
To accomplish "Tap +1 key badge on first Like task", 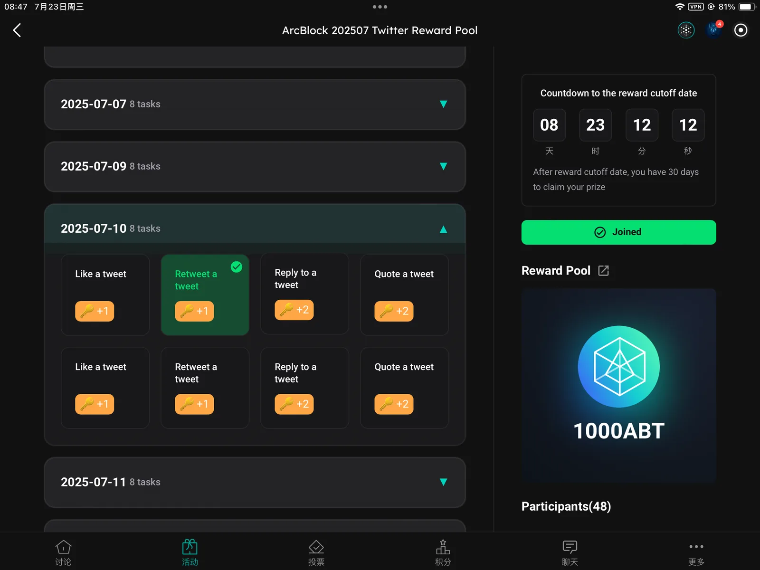I will [95, 311].
